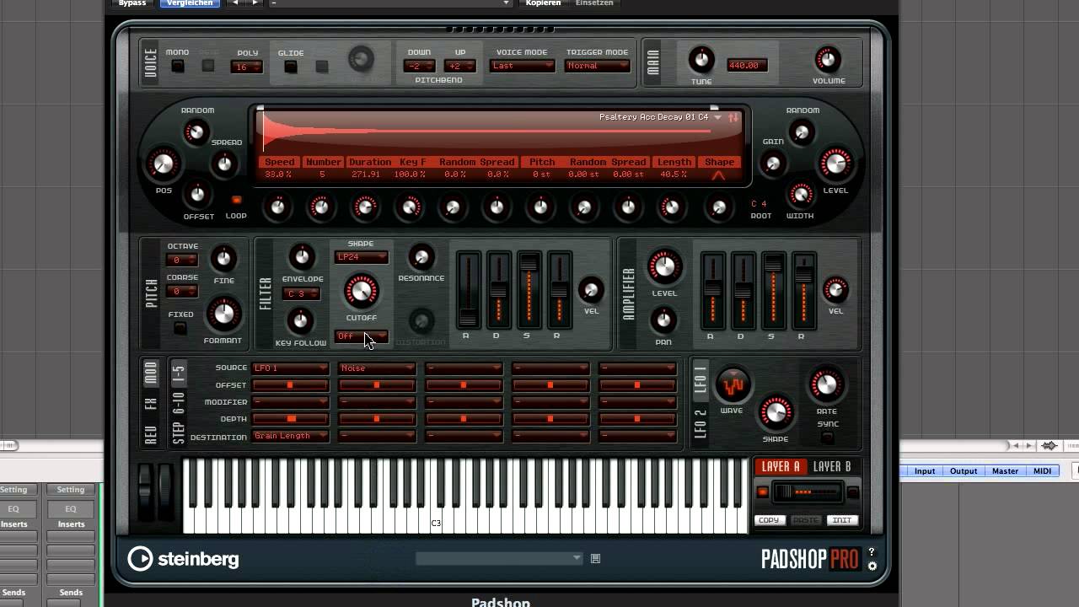This screenshot has height=607, width=1079.
Task: Open the Trigger Mode dropdown
Action: pyautogui.click(x=598, y=66)
